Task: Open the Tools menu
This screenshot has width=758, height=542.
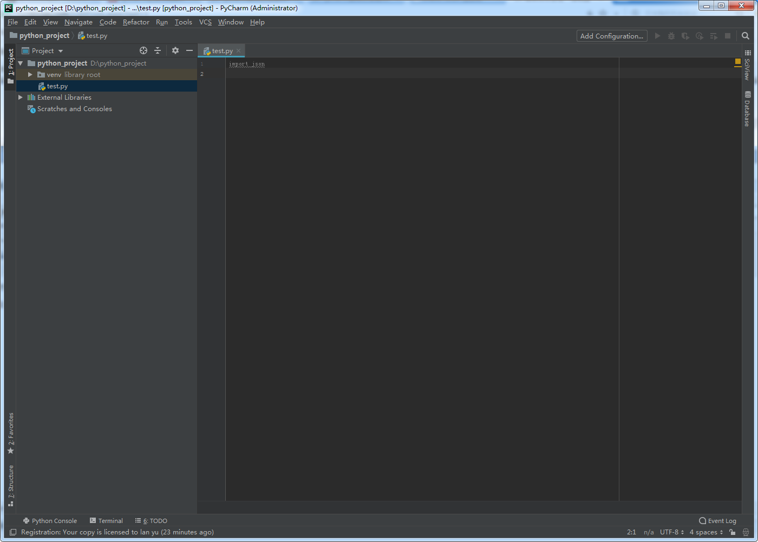Action: click(x=184, y=22)
